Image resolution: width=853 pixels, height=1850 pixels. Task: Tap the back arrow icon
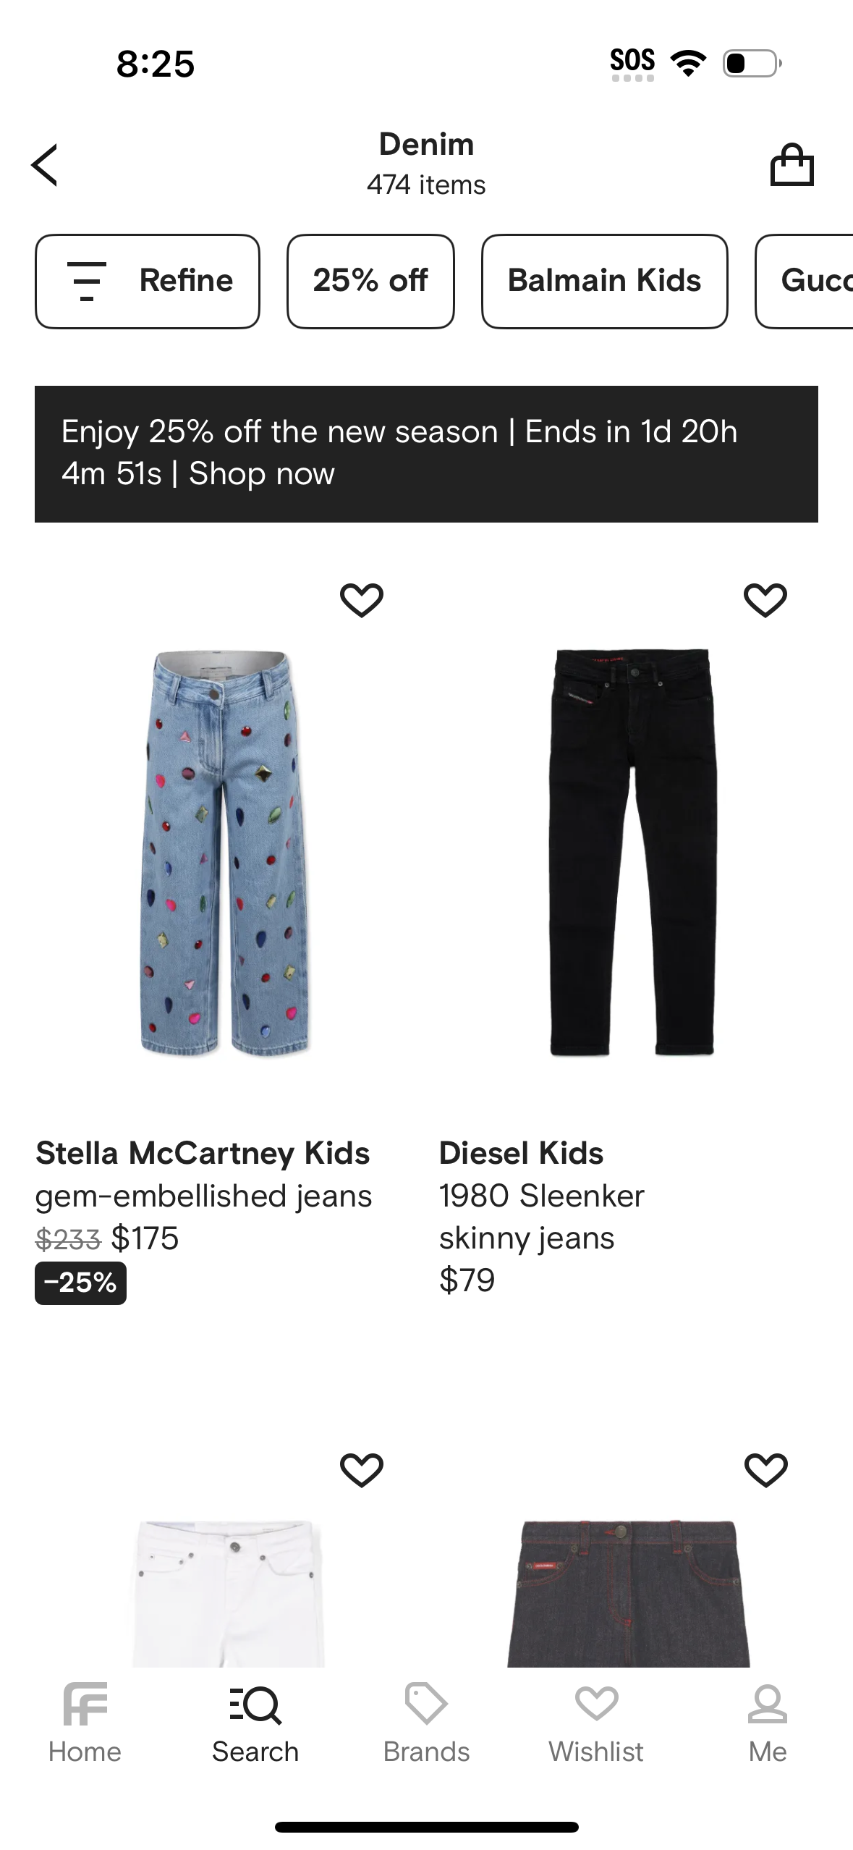(45, 165)
